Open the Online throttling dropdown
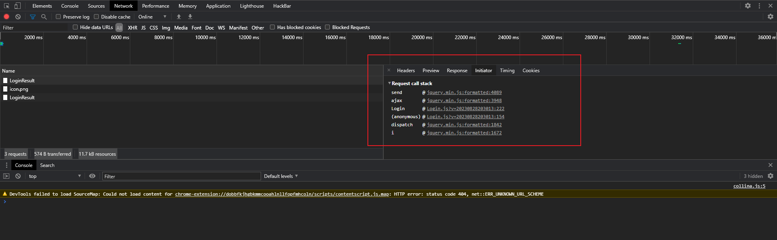The width and height of the screenshot is (777, 240). click(x=153, y=17)
